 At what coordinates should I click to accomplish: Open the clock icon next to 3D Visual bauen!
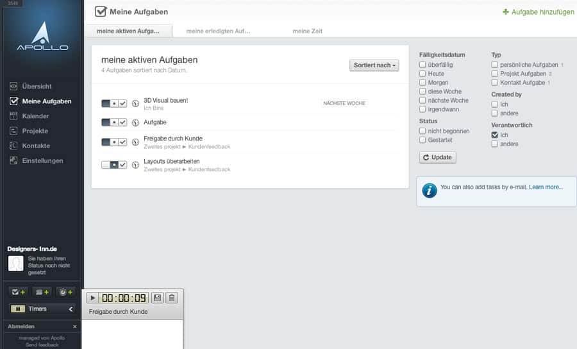click(135, 103)
